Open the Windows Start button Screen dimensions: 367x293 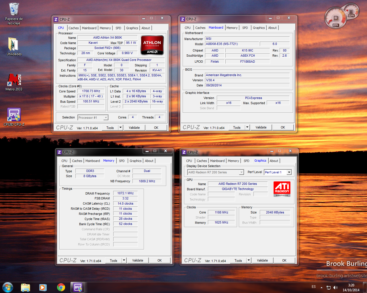(x=8, y=287)
